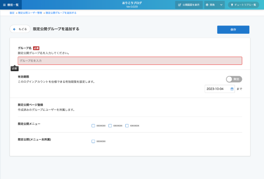
Task: Check the xxxxxx box under 限定公開(メニュー未所属)
Action: (93, 141)
